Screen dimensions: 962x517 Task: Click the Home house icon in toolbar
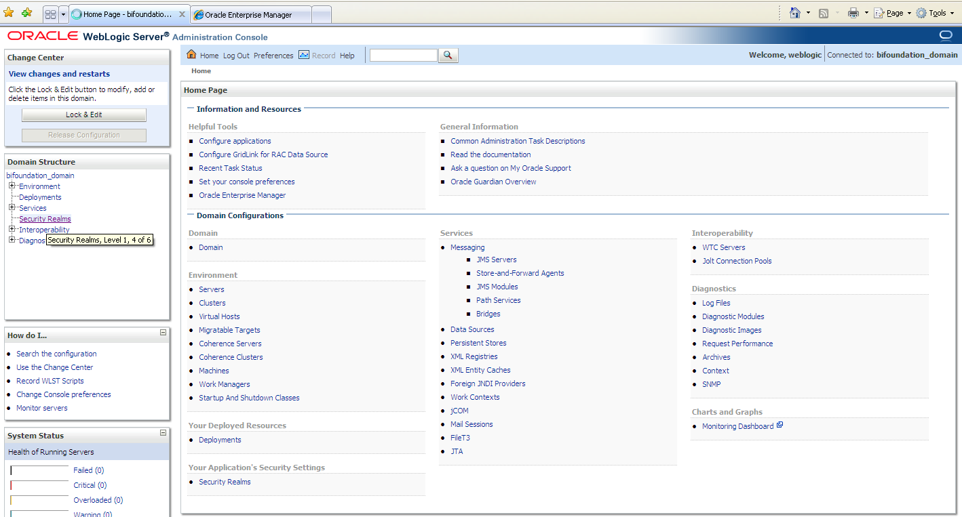[191, 55]
